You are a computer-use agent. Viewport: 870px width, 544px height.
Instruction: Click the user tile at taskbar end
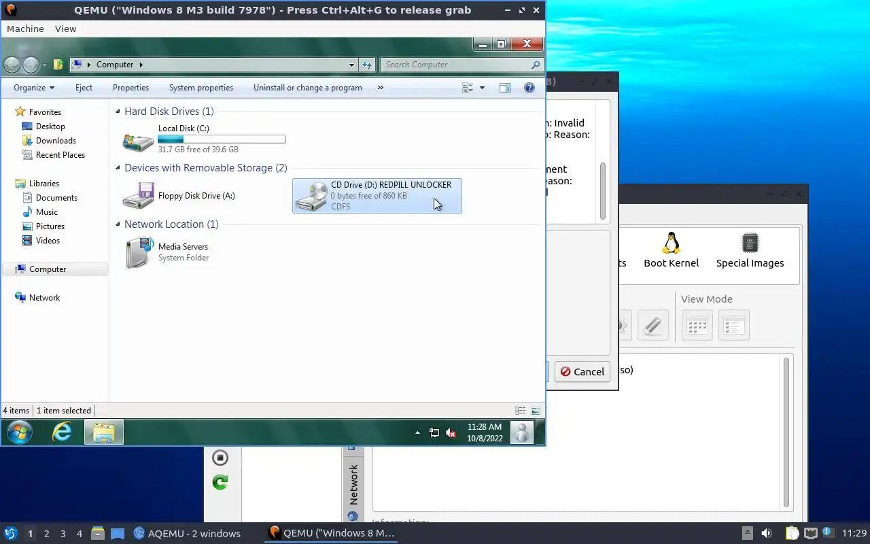pyautogui.click(x=521, y=432)
